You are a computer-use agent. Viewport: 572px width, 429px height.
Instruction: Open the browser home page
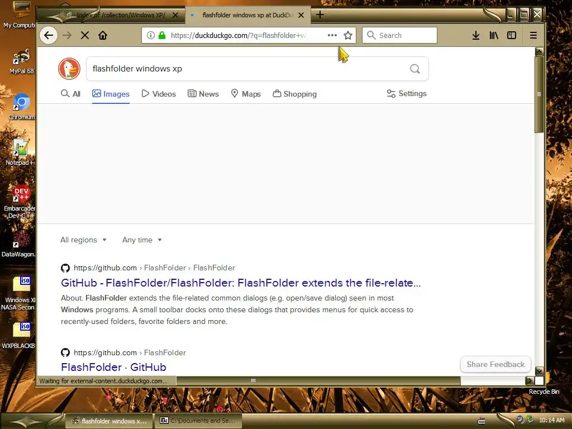(103, 35)
